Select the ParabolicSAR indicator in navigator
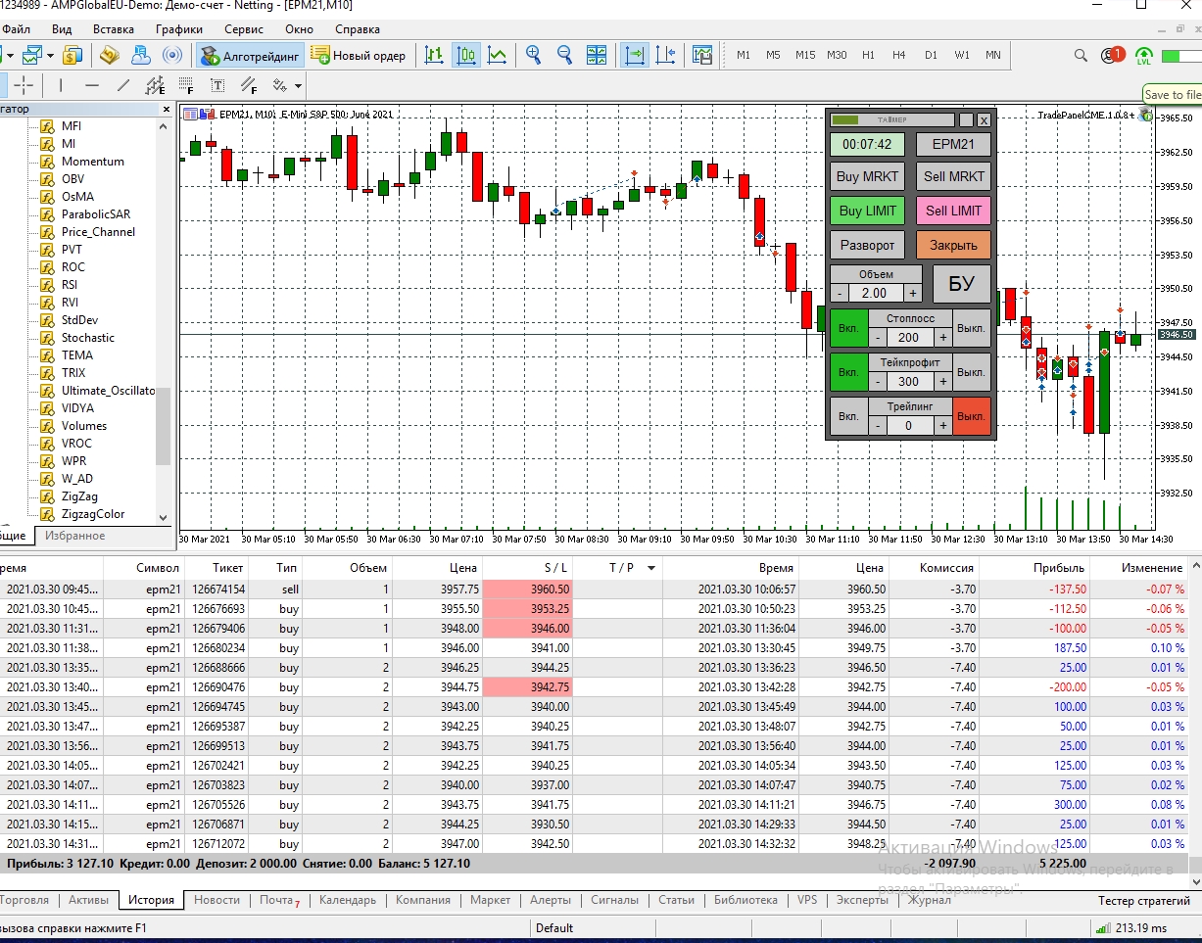 96,214
